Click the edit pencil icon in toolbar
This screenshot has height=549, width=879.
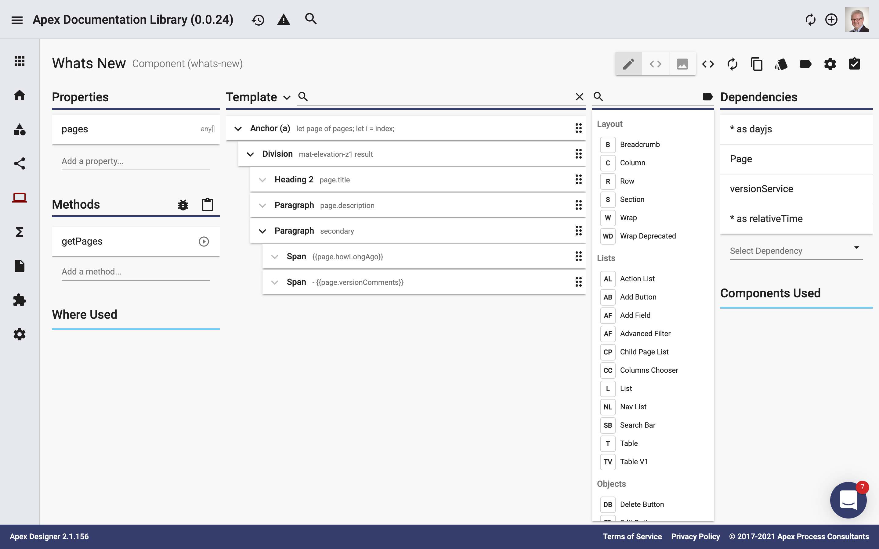[x=628, y=63]
